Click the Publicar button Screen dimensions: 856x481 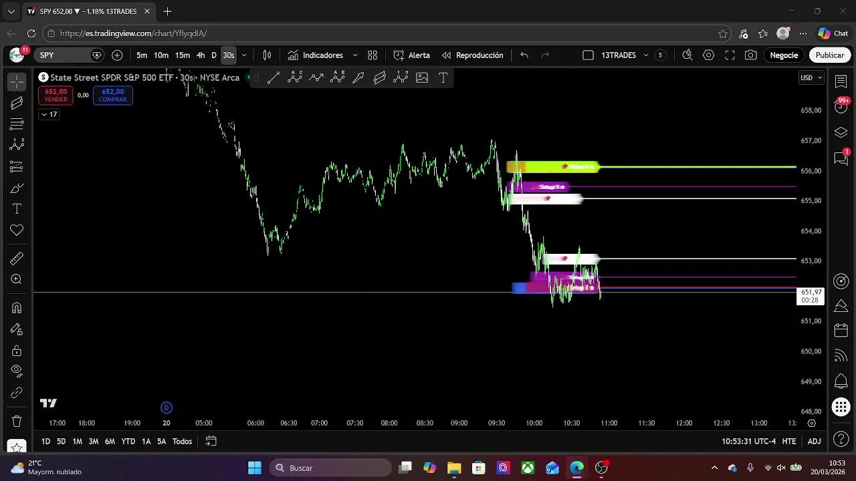(829, 55)
